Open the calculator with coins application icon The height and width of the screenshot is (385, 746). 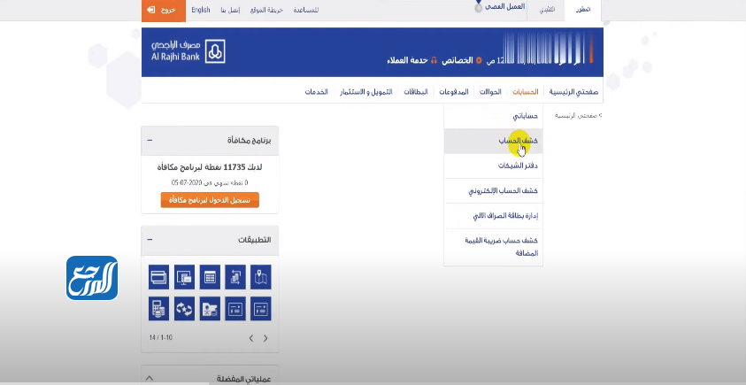158,308
